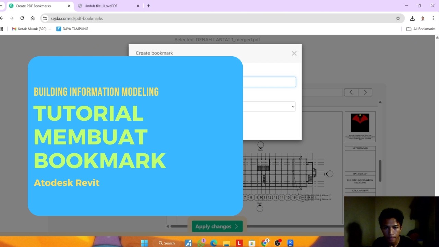
Task: Open the red L app in taskbar
Action: pyautogui.click(x=239, y=243)
